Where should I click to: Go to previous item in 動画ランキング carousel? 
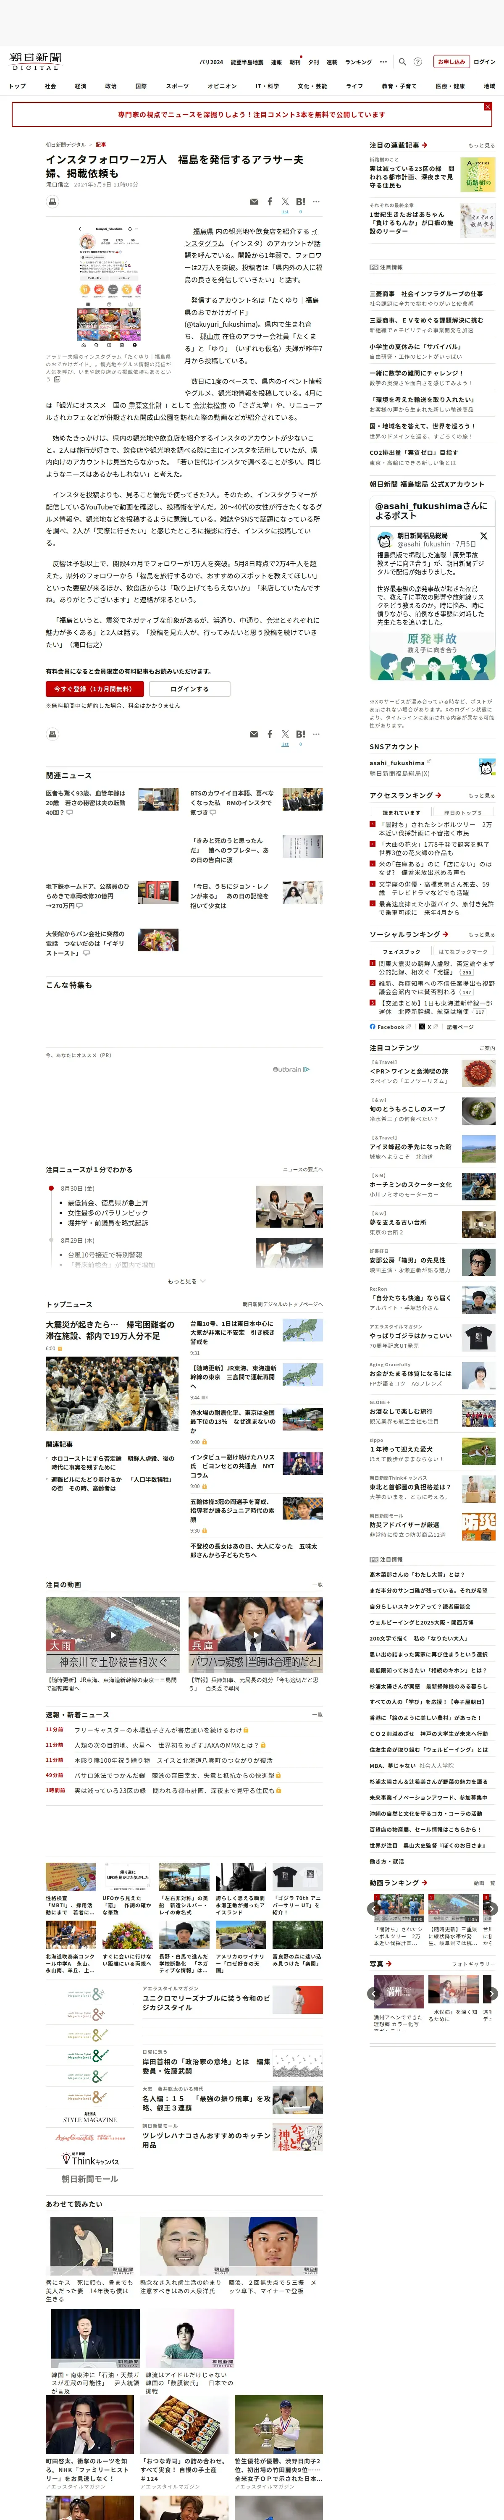(x=374, y=1908)
